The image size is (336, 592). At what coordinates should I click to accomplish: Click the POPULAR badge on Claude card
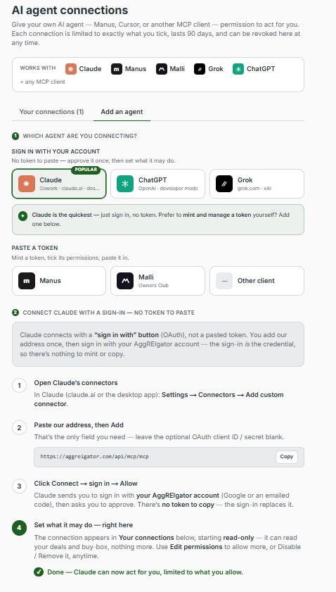pyautogui.click(x=86, y=170)
